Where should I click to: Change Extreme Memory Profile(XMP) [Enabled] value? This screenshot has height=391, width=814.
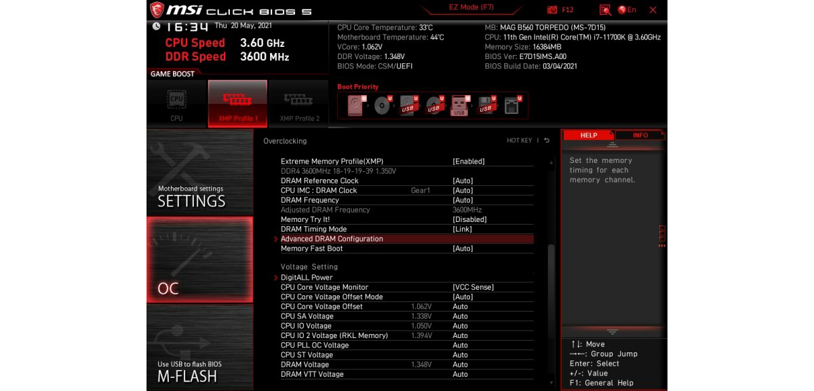pyautogui.click(x=468, y=162)
